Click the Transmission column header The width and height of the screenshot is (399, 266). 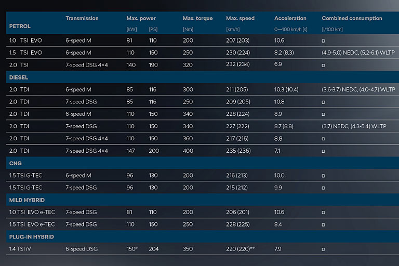(82, 18)
